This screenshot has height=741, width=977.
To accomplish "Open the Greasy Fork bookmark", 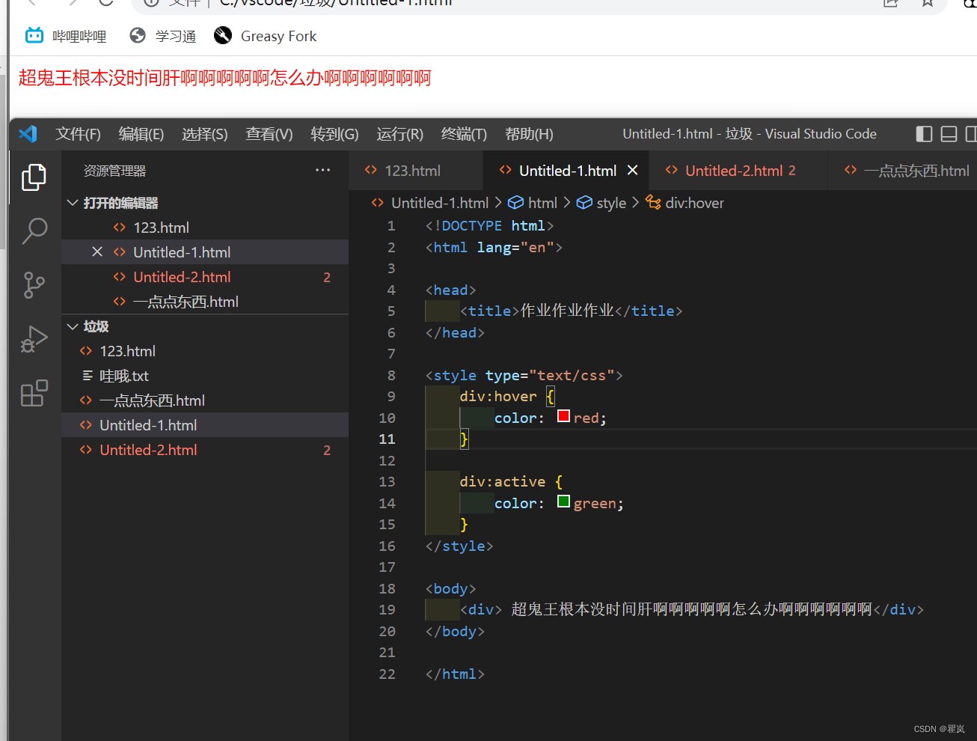I will (265, 36).
